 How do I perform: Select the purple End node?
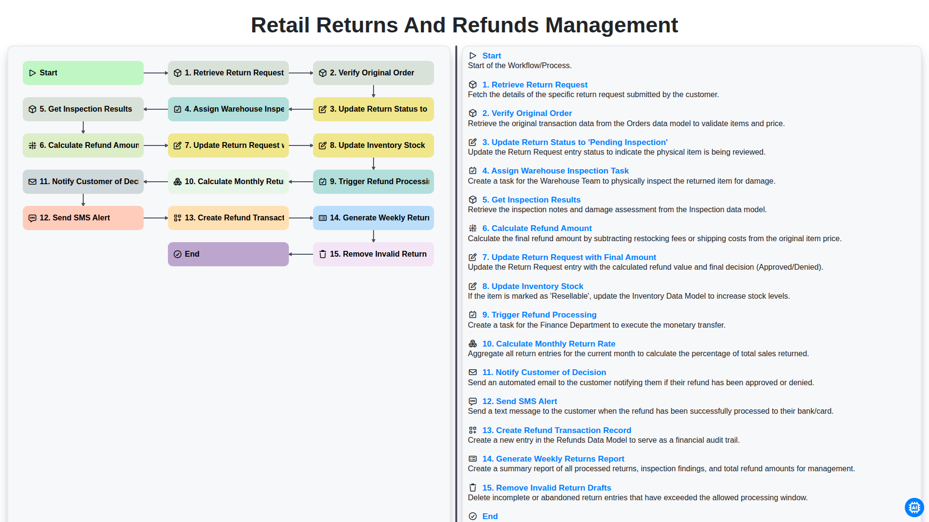coord(228,254)
